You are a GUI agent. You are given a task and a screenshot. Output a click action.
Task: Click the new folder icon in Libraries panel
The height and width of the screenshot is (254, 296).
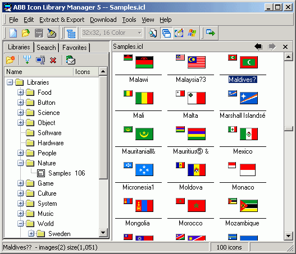pyautogui.click(x=10, y=60)
